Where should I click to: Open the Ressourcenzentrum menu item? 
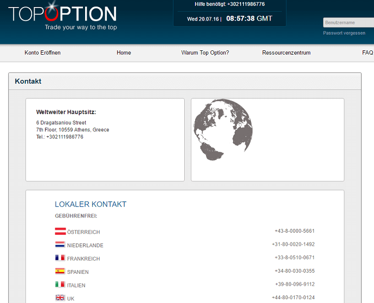click(286, 52)
